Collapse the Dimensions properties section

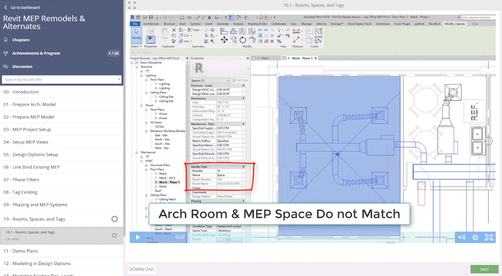(x=243, y=98)
